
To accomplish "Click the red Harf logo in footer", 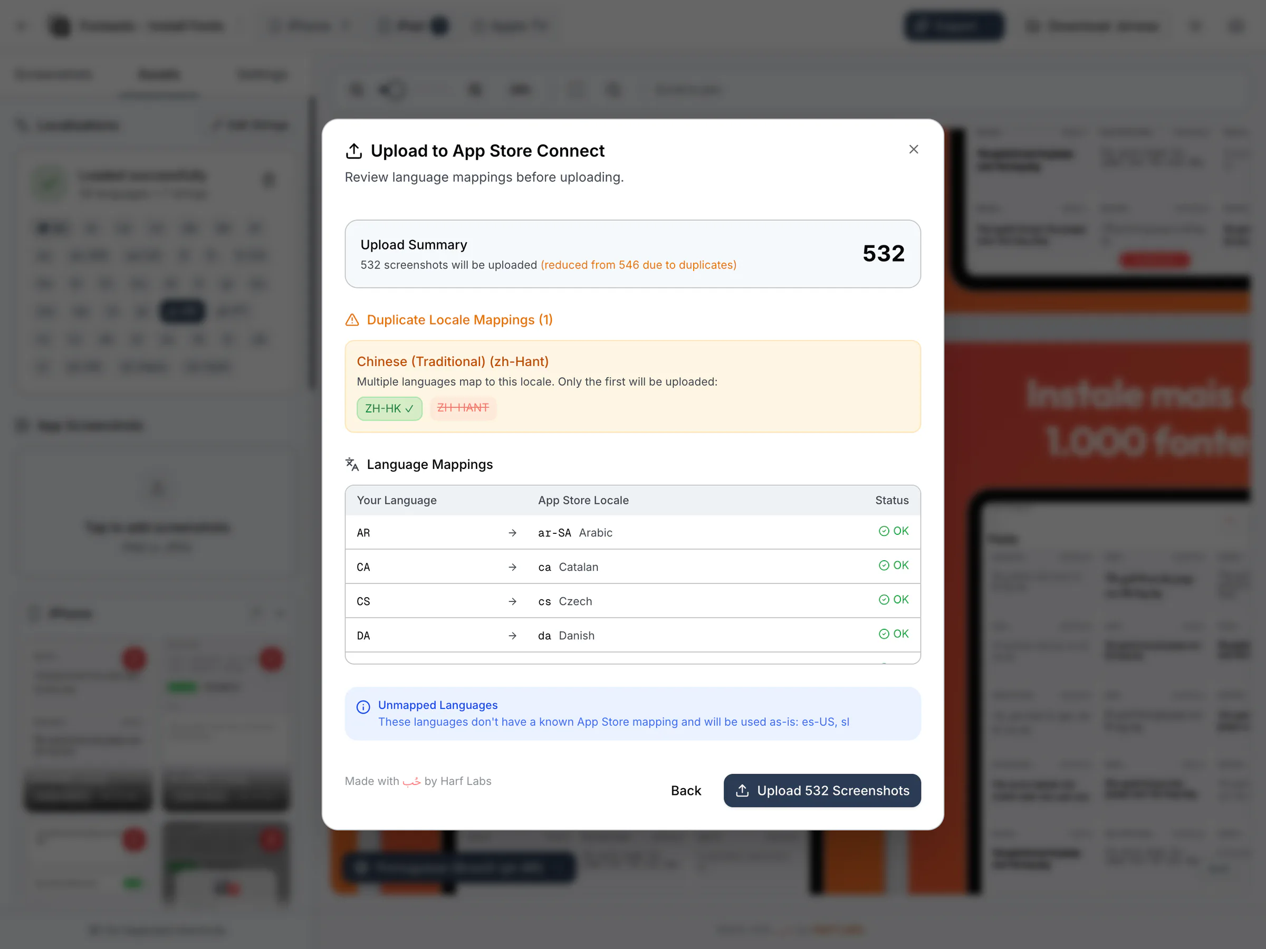I will (411, 782).
